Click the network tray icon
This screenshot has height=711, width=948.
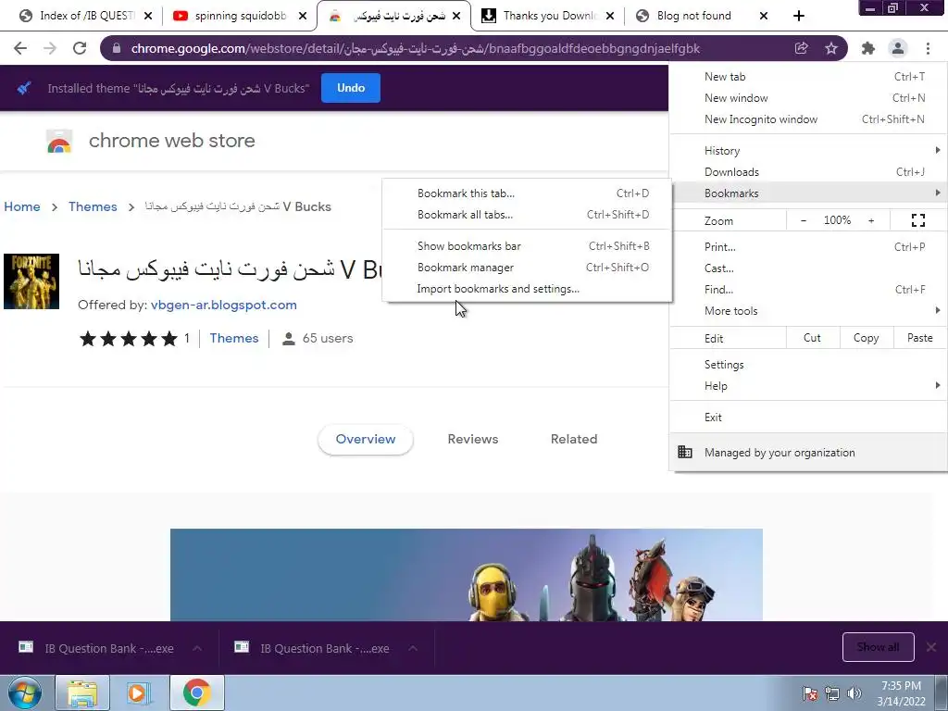832,693
